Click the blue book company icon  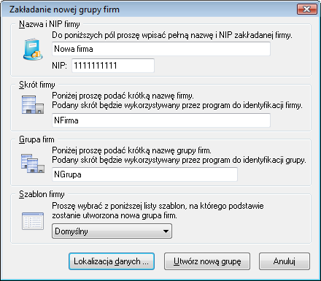33,50
